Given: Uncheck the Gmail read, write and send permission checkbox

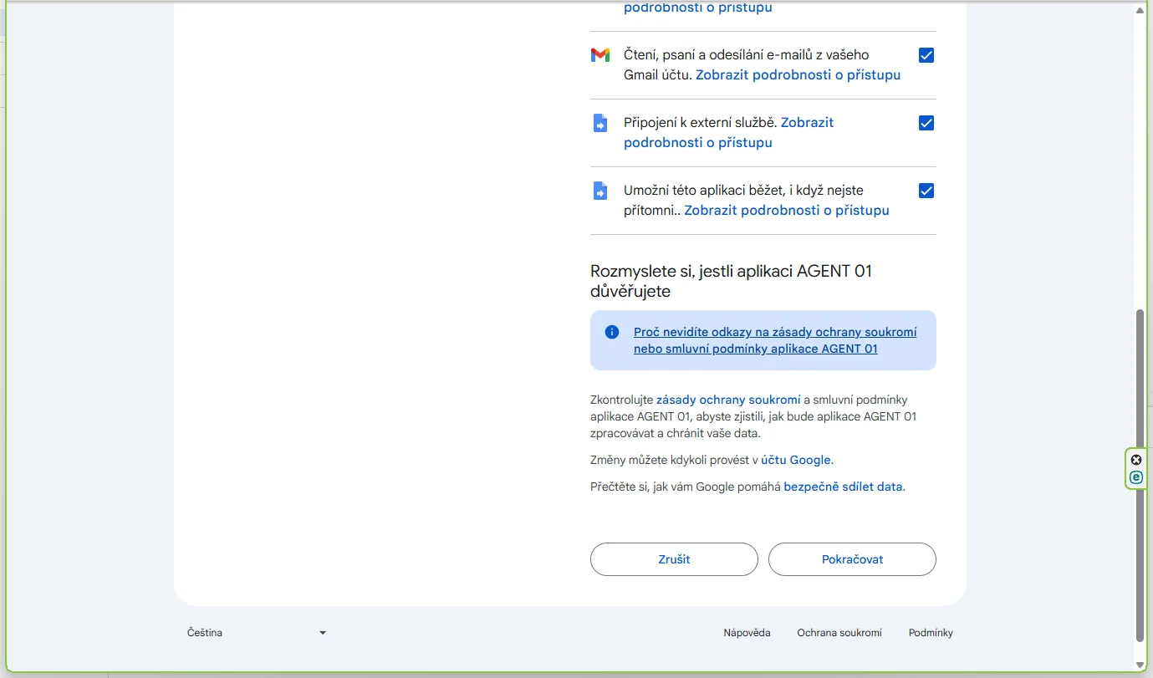Looking at the screenshot, I should pyautogui.click(x=926, y=55).
